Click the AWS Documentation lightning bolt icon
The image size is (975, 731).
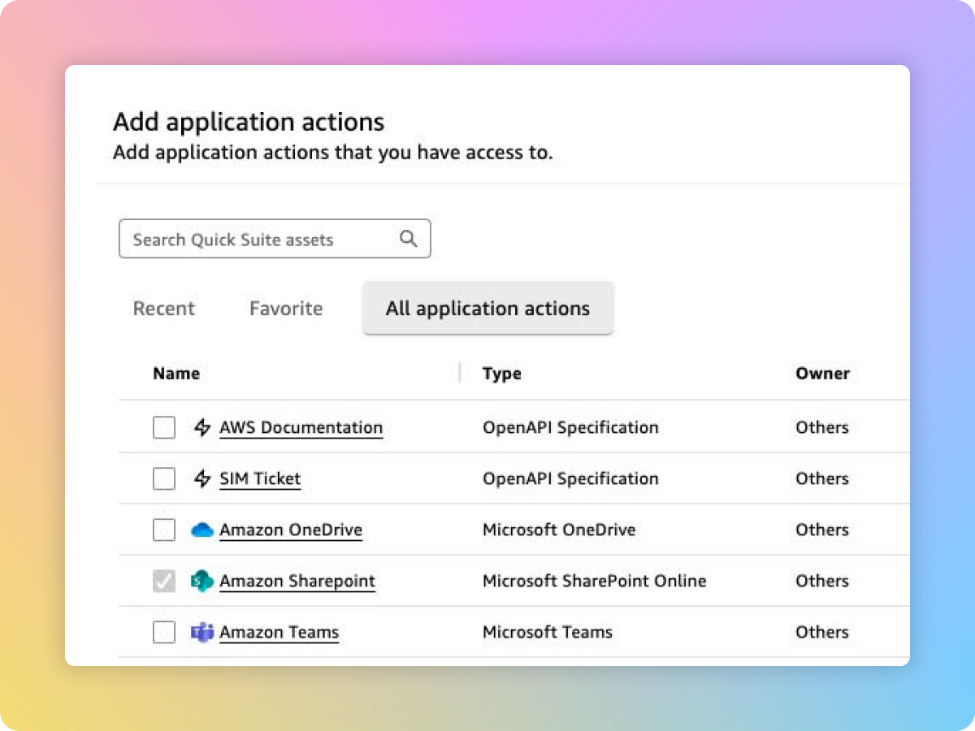pyautogui.click(x=202, y=427)
